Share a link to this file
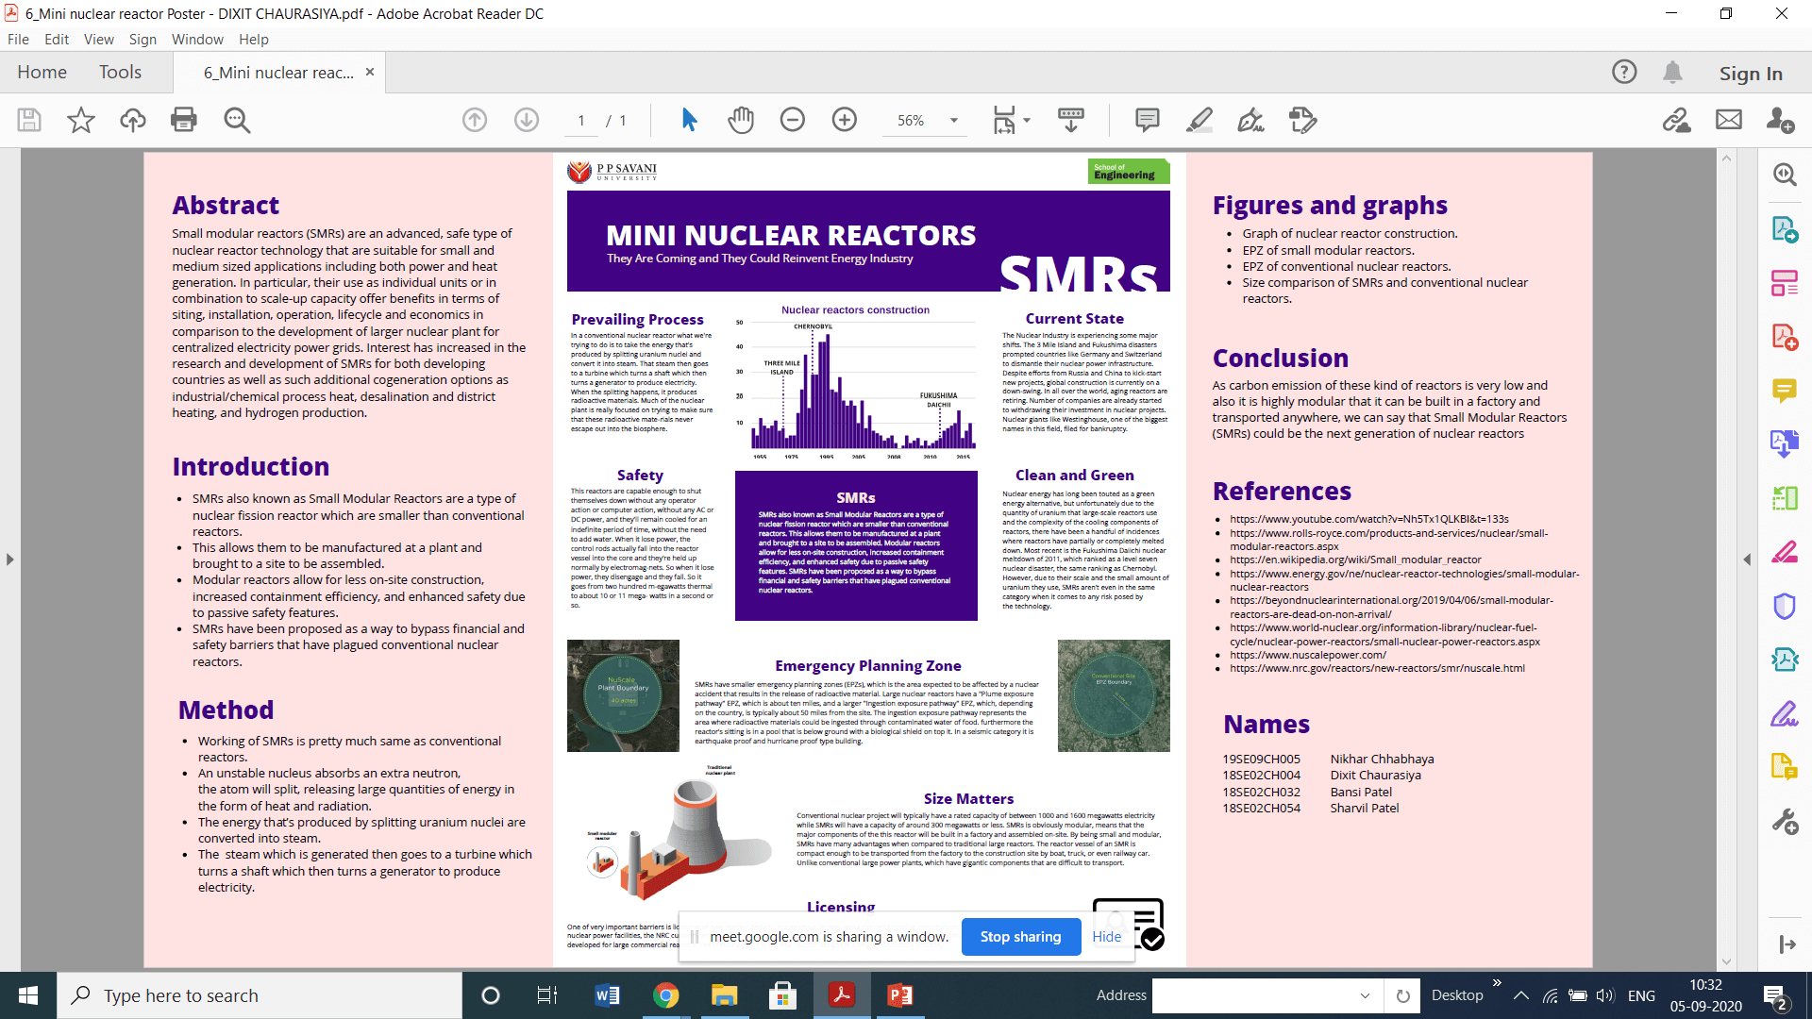 1677,120
